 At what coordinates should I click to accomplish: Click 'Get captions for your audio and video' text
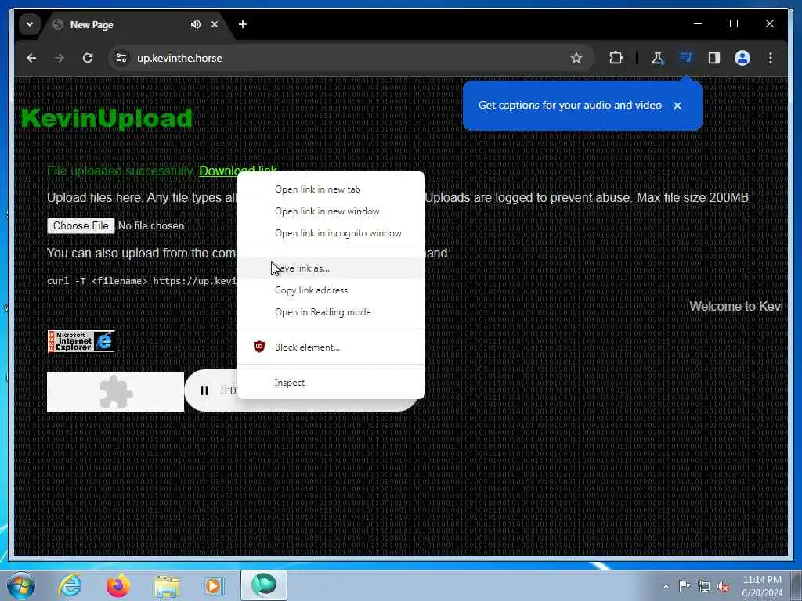[570, 106]
